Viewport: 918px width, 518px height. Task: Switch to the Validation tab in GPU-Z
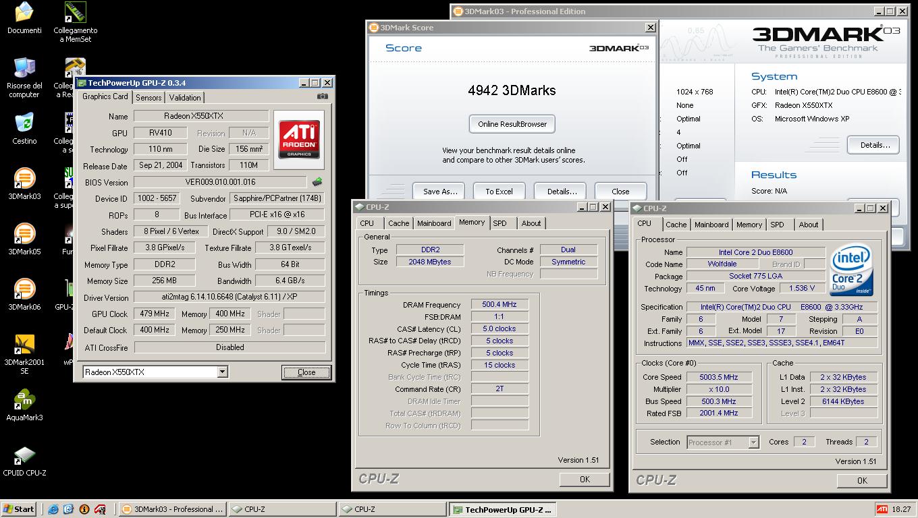(185, 98)
